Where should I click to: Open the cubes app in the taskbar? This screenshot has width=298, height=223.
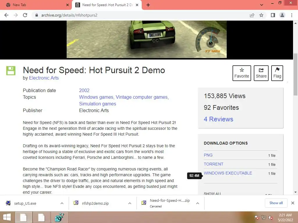[x=59, y=217]
